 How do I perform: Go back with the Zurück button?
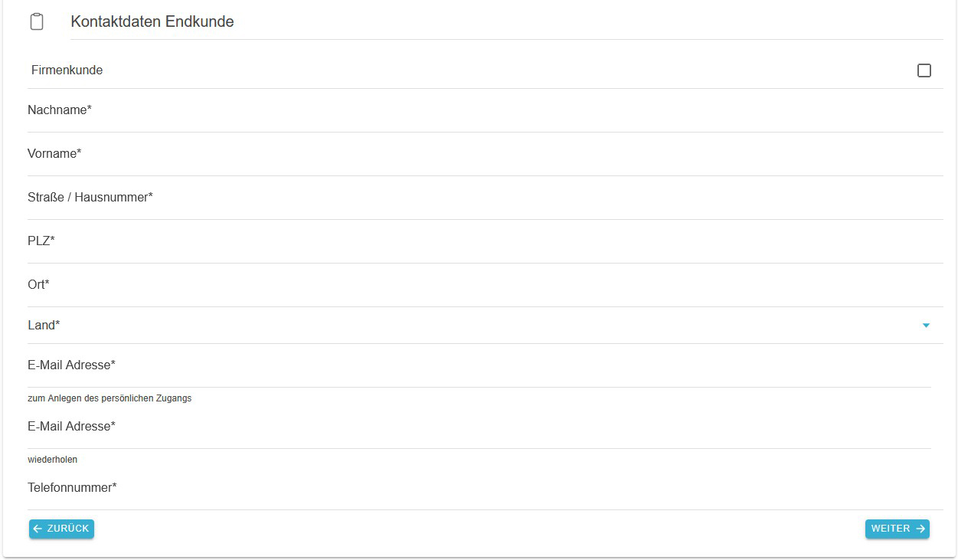[61, 529]
